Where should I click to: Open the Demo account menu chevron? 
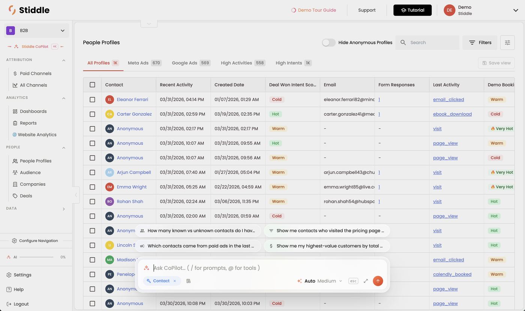516,10
